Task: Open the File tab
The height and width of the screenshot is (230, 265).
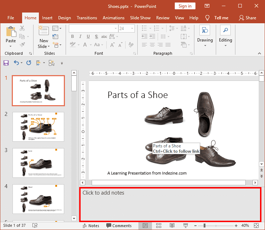Action: 11,18
